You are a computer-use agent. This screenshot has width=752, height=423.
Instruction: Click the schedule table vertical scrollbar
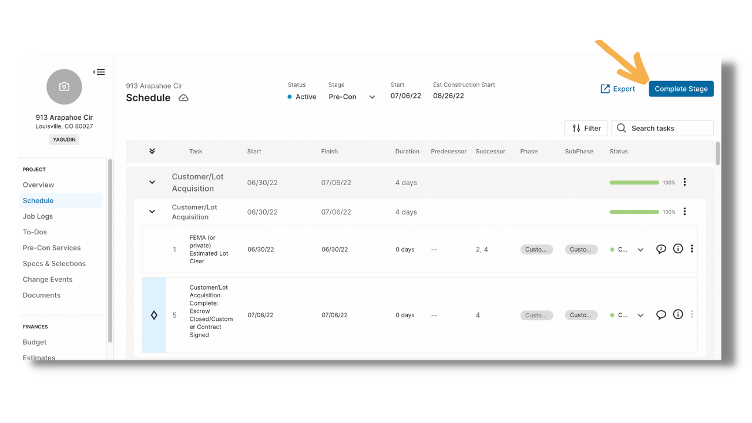[x=717, y=153]
